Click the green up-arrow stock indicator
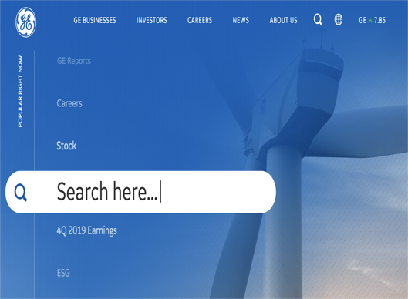 pos(370,21)
